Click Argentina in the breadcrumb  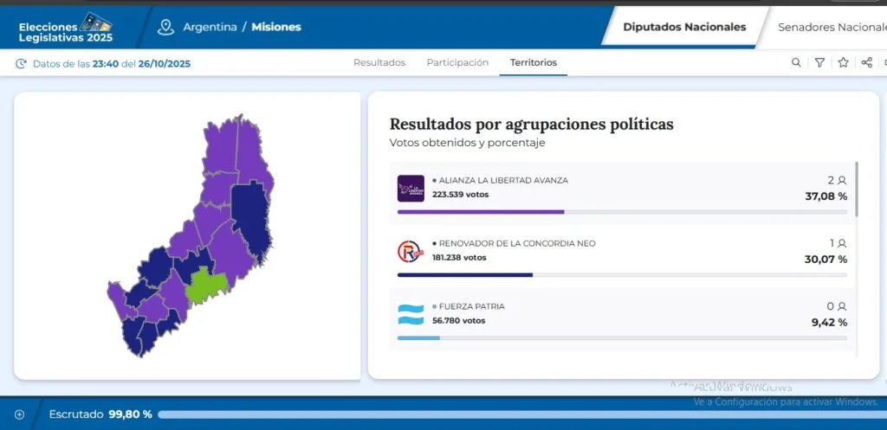pyautogui.click(x=210, y=27)
